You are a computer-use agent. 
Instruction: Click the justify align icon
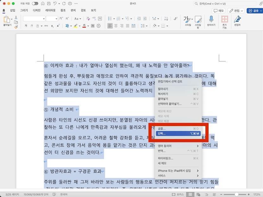pos(128,26)
